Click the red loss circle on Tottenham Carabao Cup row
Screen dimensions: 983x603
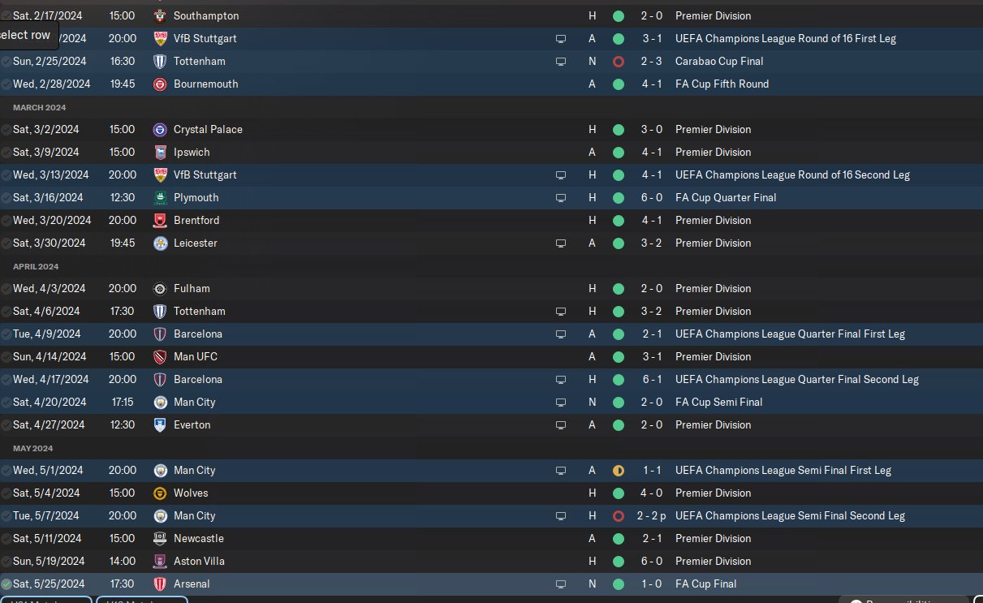coord(619,61)
